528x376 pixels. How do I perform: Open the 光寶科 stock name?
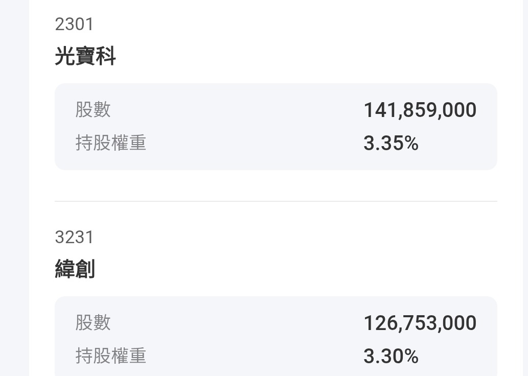(85, 56)
